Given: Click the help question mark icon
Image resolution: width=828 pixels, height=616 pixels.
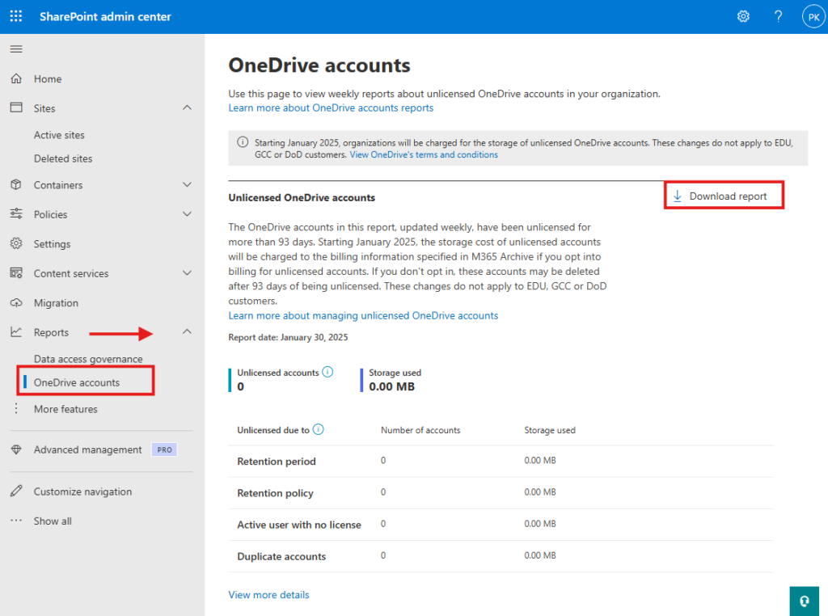Looking at the screenshot, I should (x=778, y=16).
